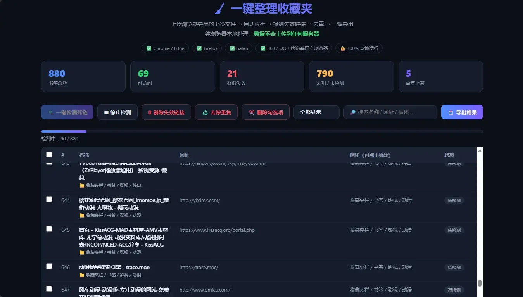Viewport: 523px width, 297px height.
Task: Click the URL https://trace.moe/
Action: click(199, 267)
